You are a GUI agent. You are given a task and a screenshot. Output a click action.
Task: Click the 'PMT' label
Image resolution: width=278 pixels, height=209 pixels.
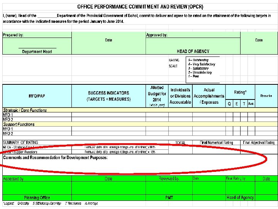tap(169, 198)
